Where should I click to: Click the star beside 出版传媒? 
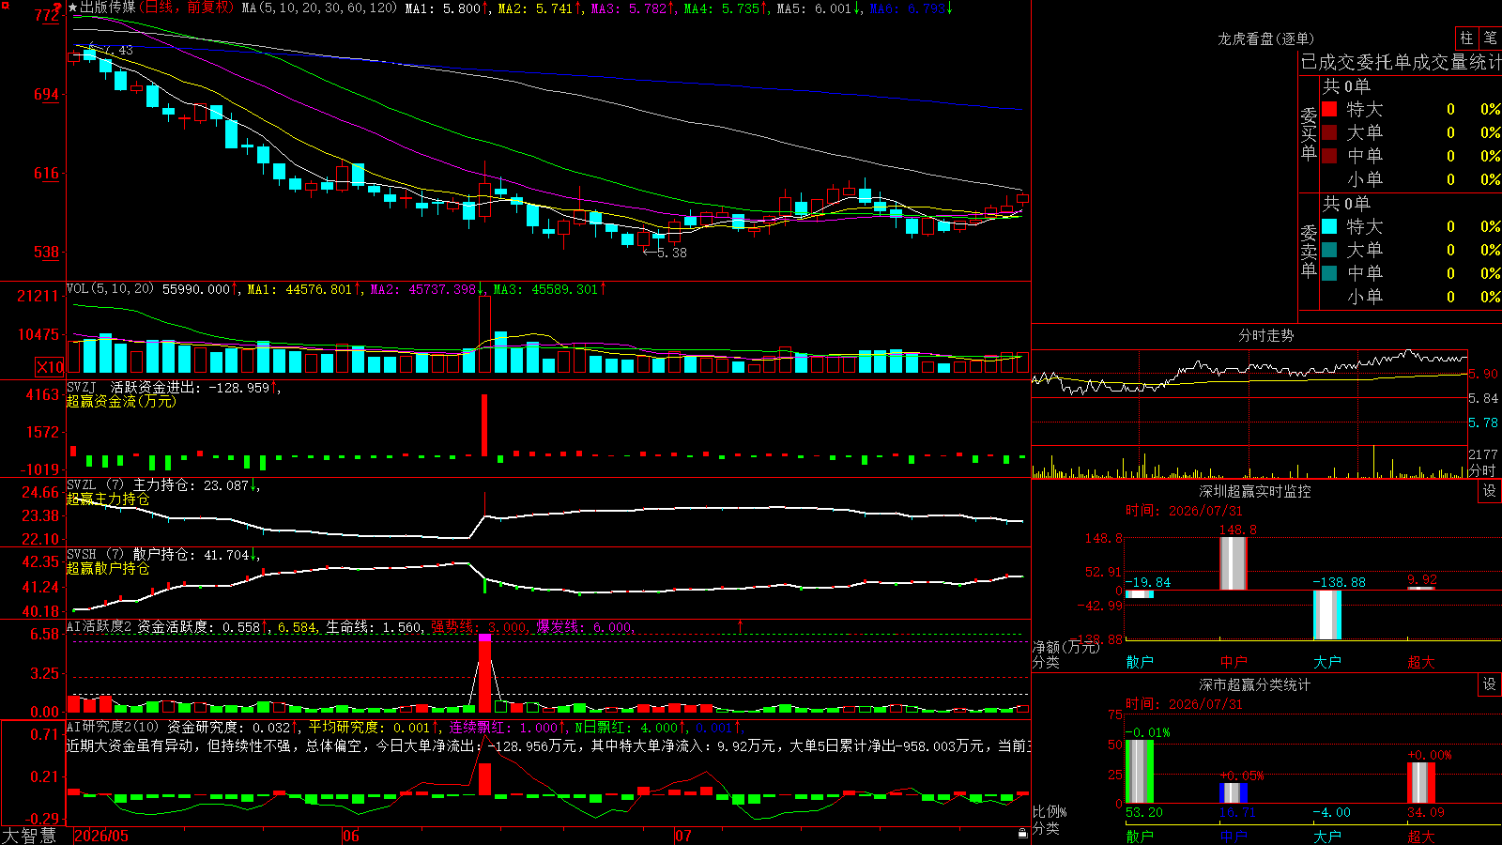pyautogui.click(x=73, y=8)
